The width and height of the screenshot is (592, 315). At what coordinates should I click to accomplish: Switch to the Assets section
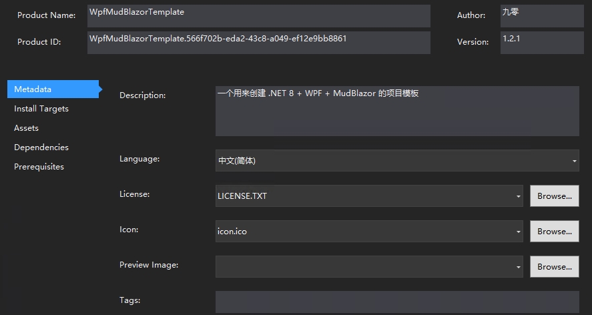click(x=26, y=128)
